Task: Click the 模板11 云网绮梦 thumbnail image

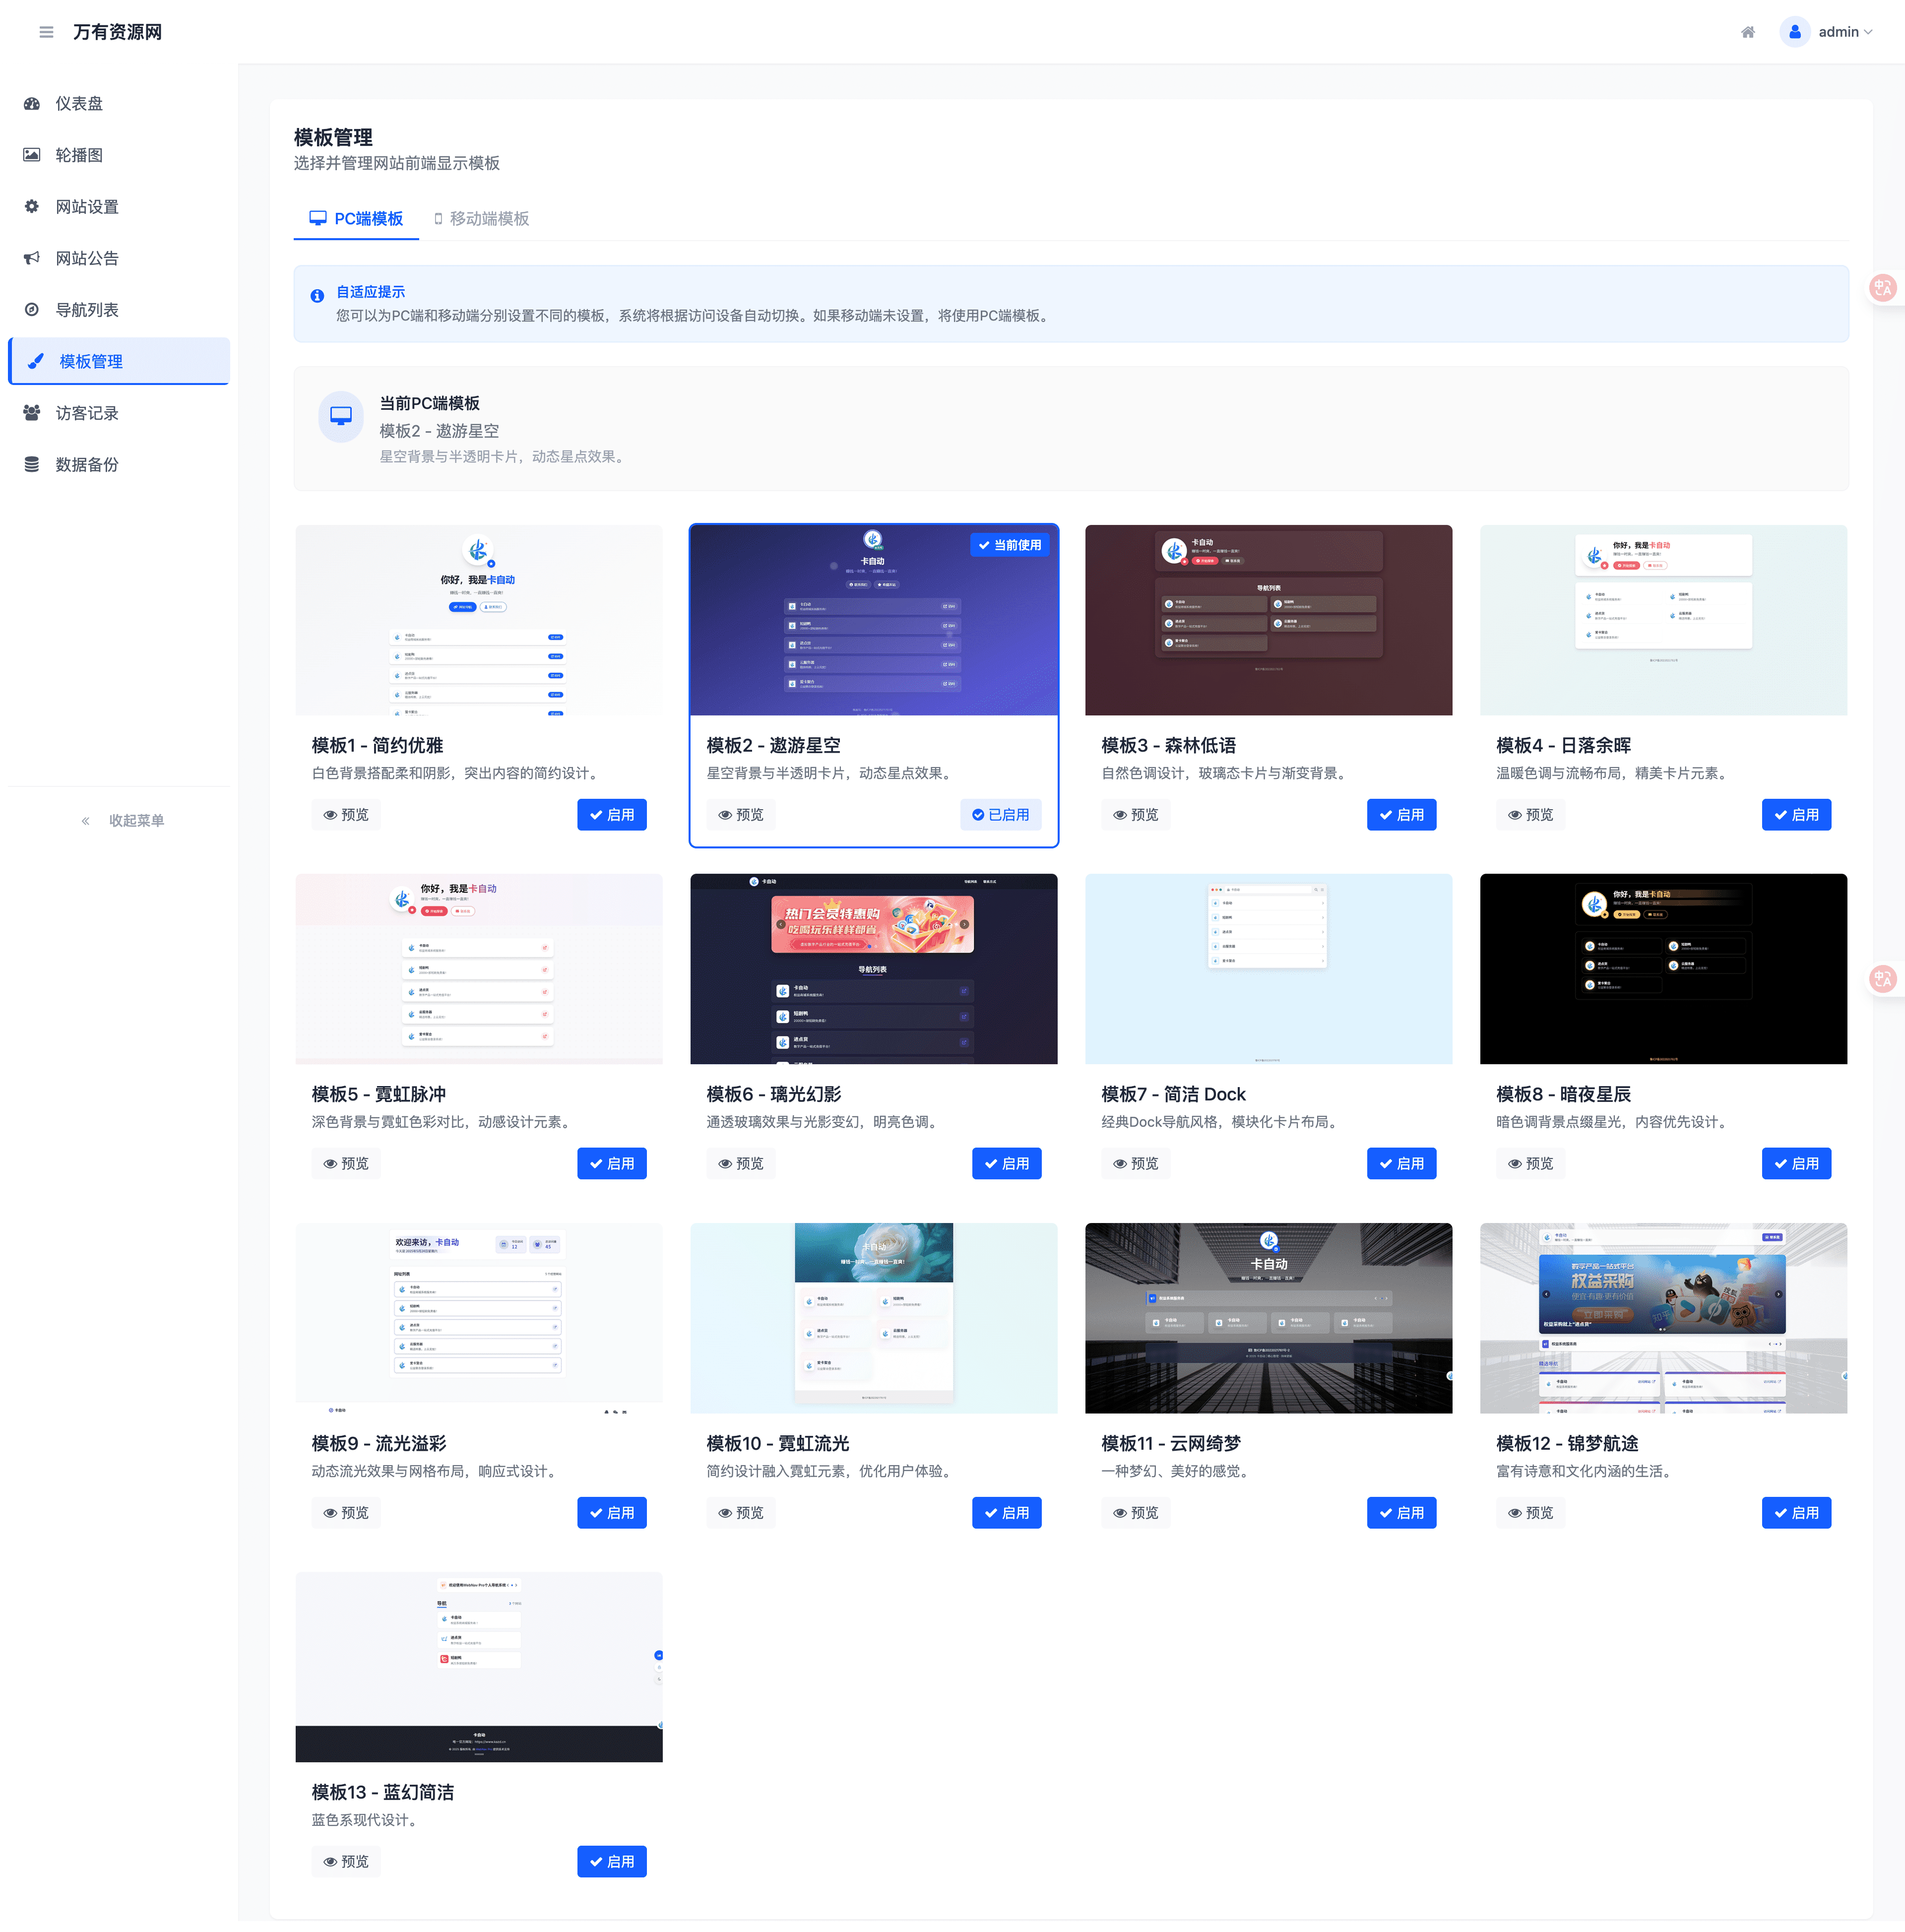Action: 1268,1317
